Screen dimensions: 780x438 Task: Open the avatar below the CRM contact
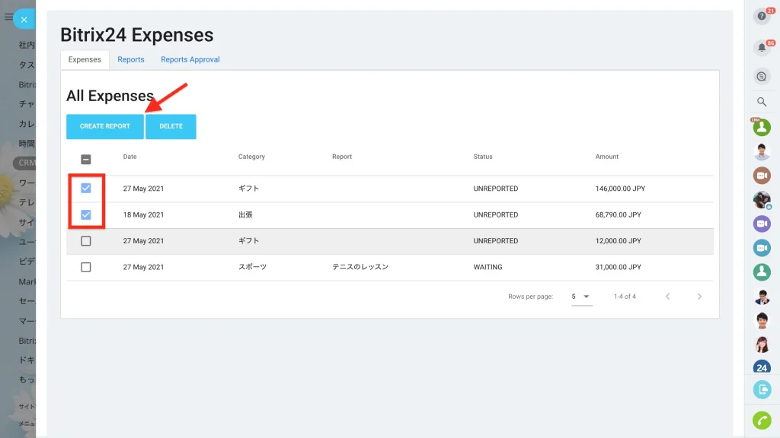coord(762,151)
